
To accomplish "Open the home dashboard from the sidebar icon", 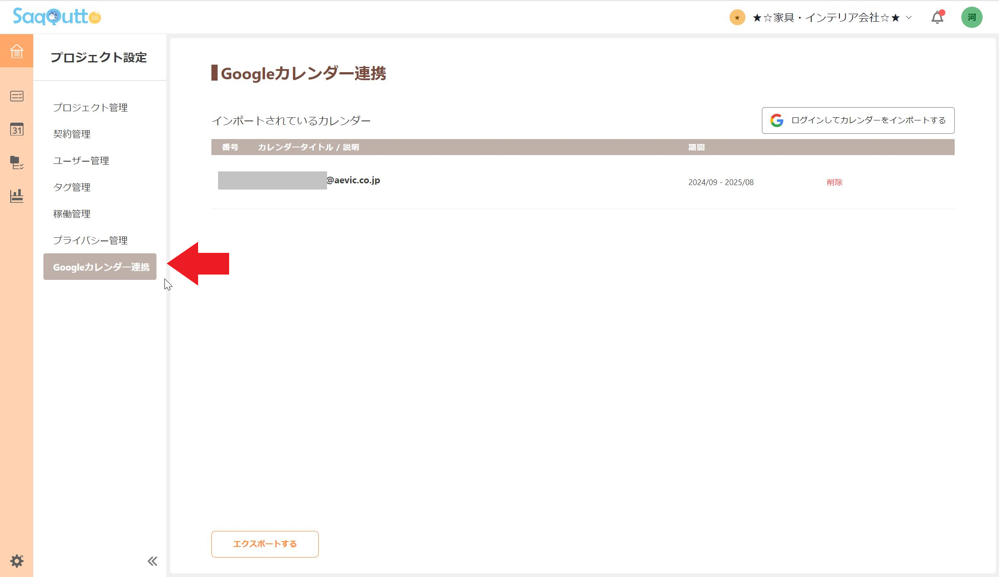I will click(16, 52).
